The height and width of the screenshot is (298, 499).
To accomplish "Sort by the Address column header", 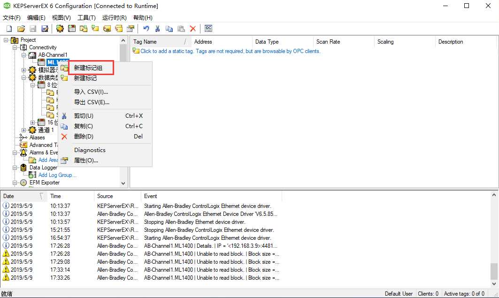I will point(222,42).
